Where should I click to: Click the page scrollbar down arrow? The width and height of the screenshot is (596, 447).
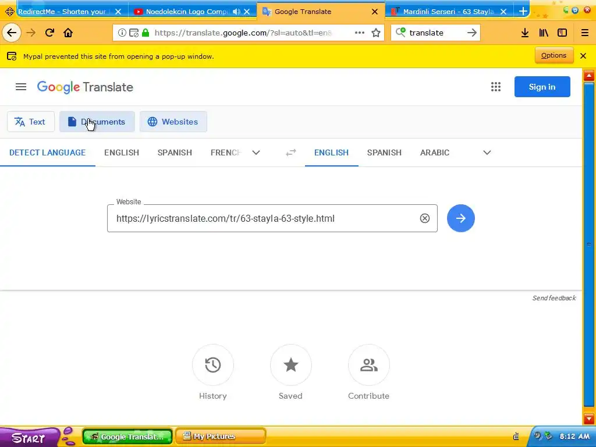tap(589, 418)
